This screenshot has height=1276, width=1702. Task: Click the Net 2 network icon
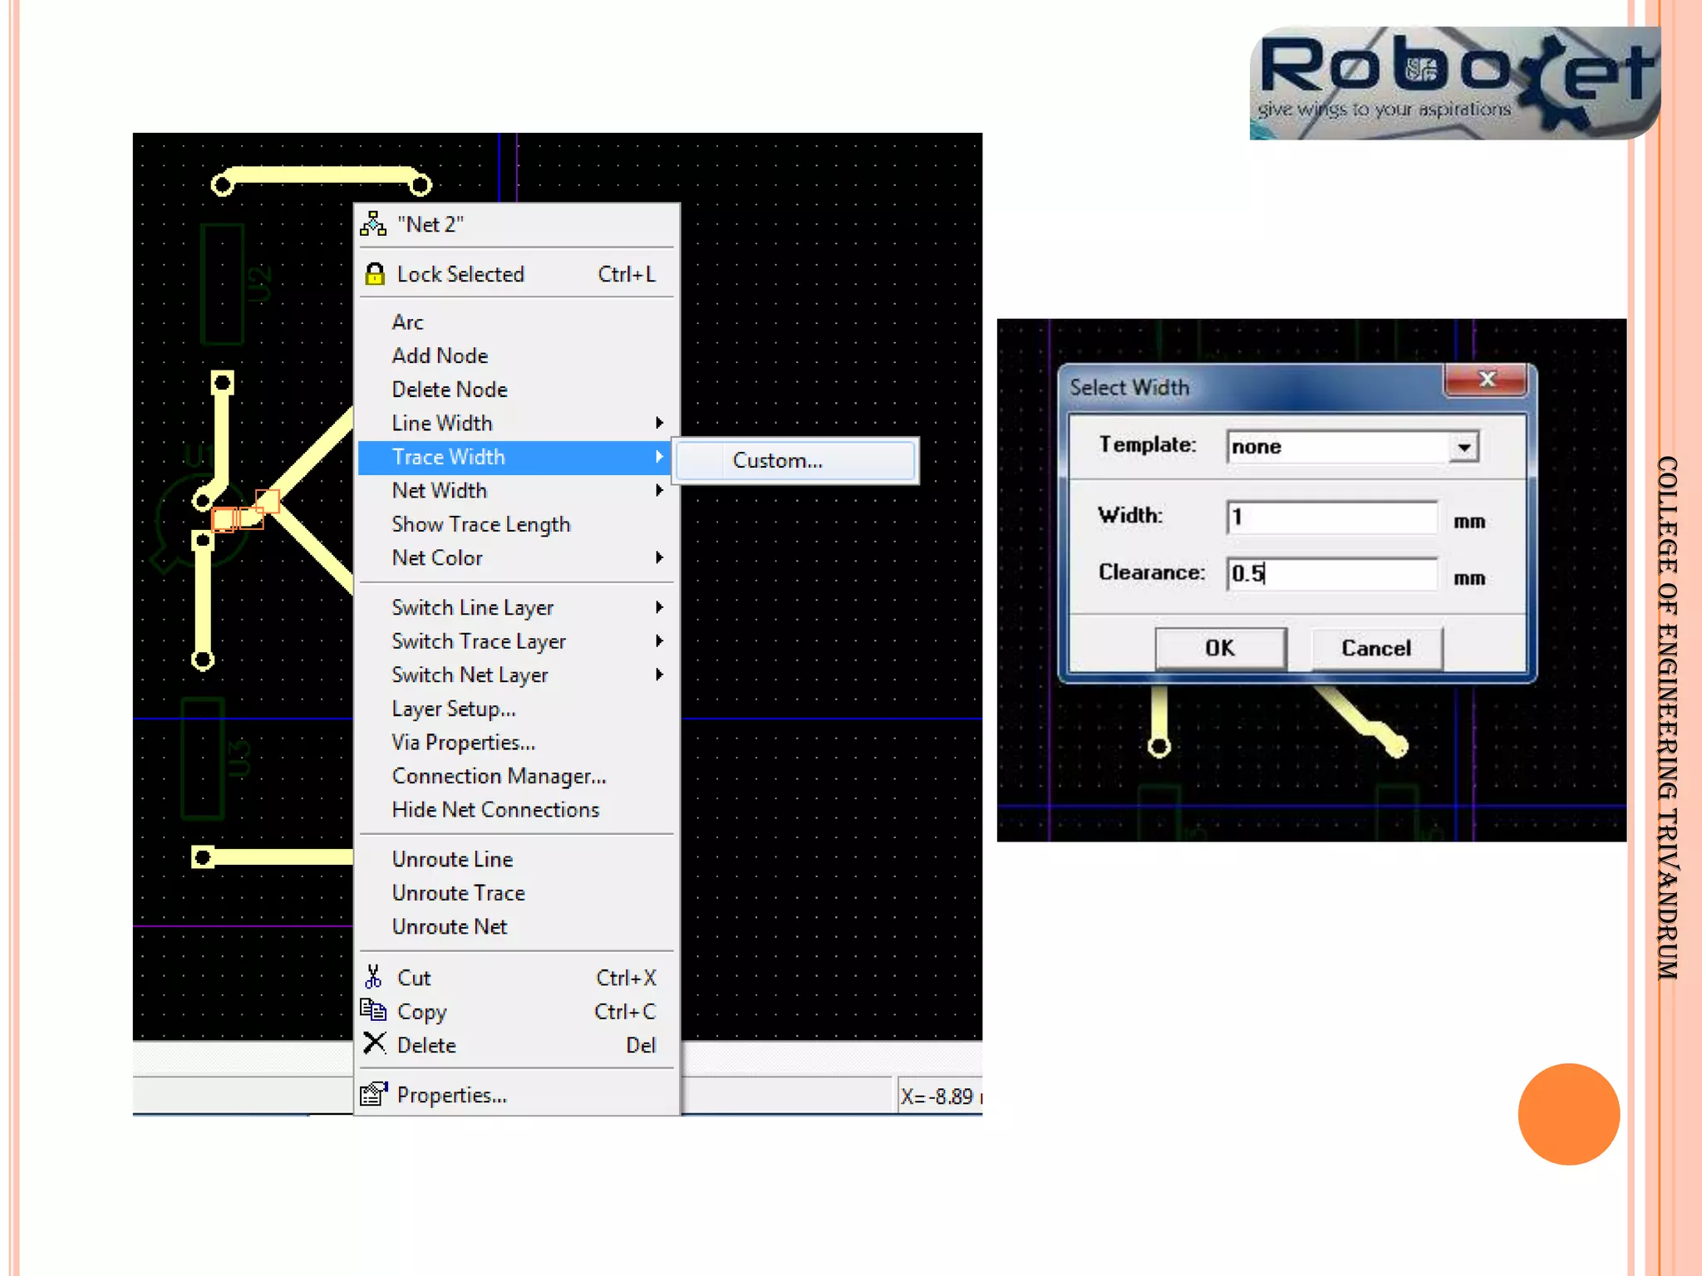(373, 224)
